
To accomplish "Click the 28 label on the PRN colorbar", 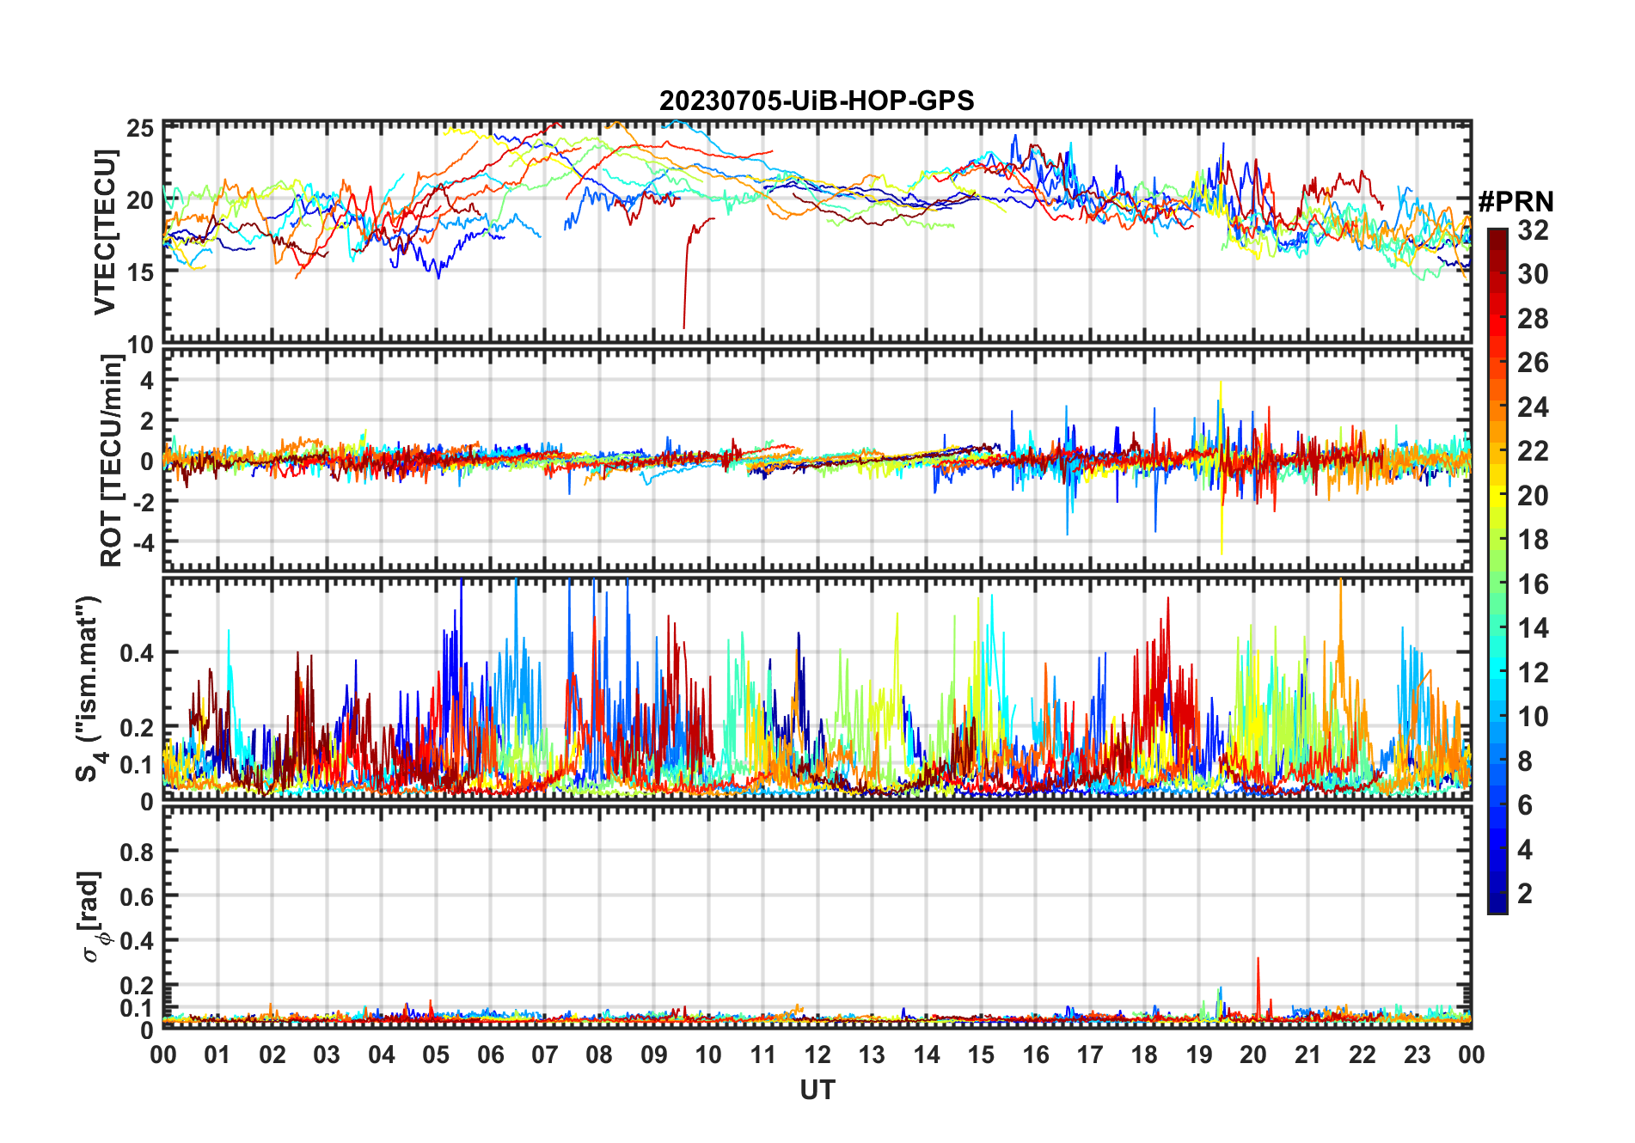I will 1534,319.
